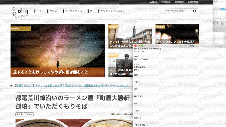Screen dimensions: 226x127
Task: Click line 誰なんだ in islog window
Action: coord(138,118)
